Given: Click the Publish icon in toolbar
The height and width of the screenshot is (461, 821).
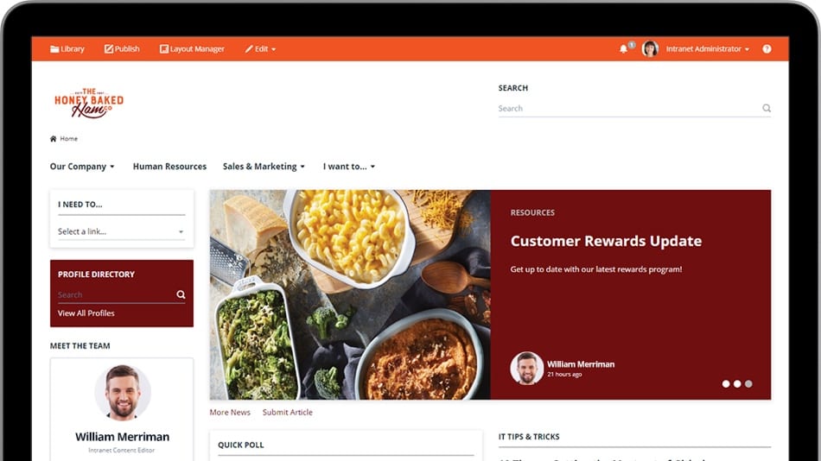Looking at the screenshot, I should click(108, 48).
